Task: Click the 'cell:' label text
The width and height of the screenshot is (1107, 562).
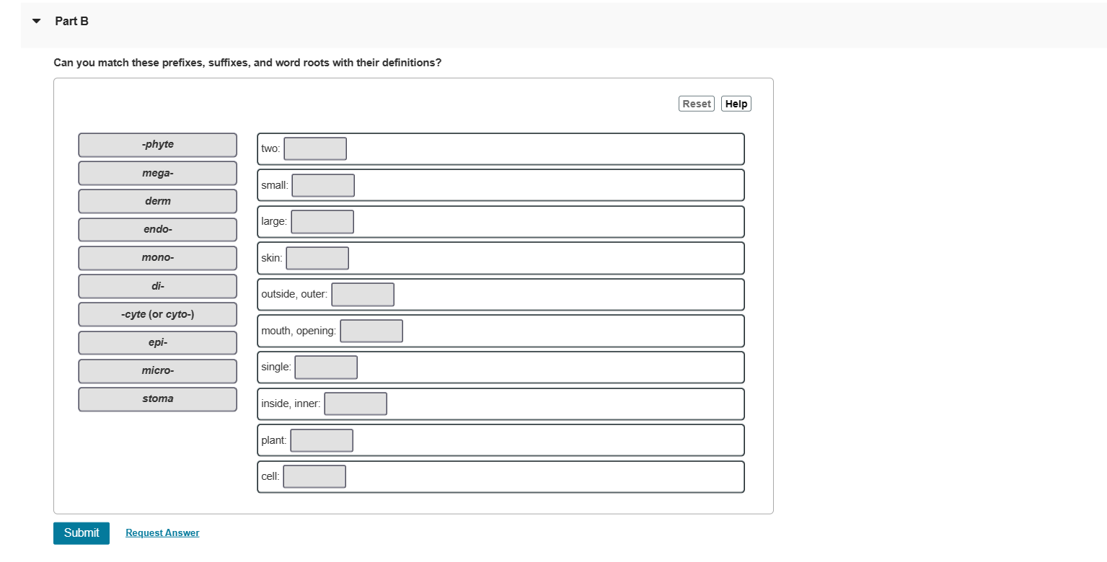Action: pos(270,476)
